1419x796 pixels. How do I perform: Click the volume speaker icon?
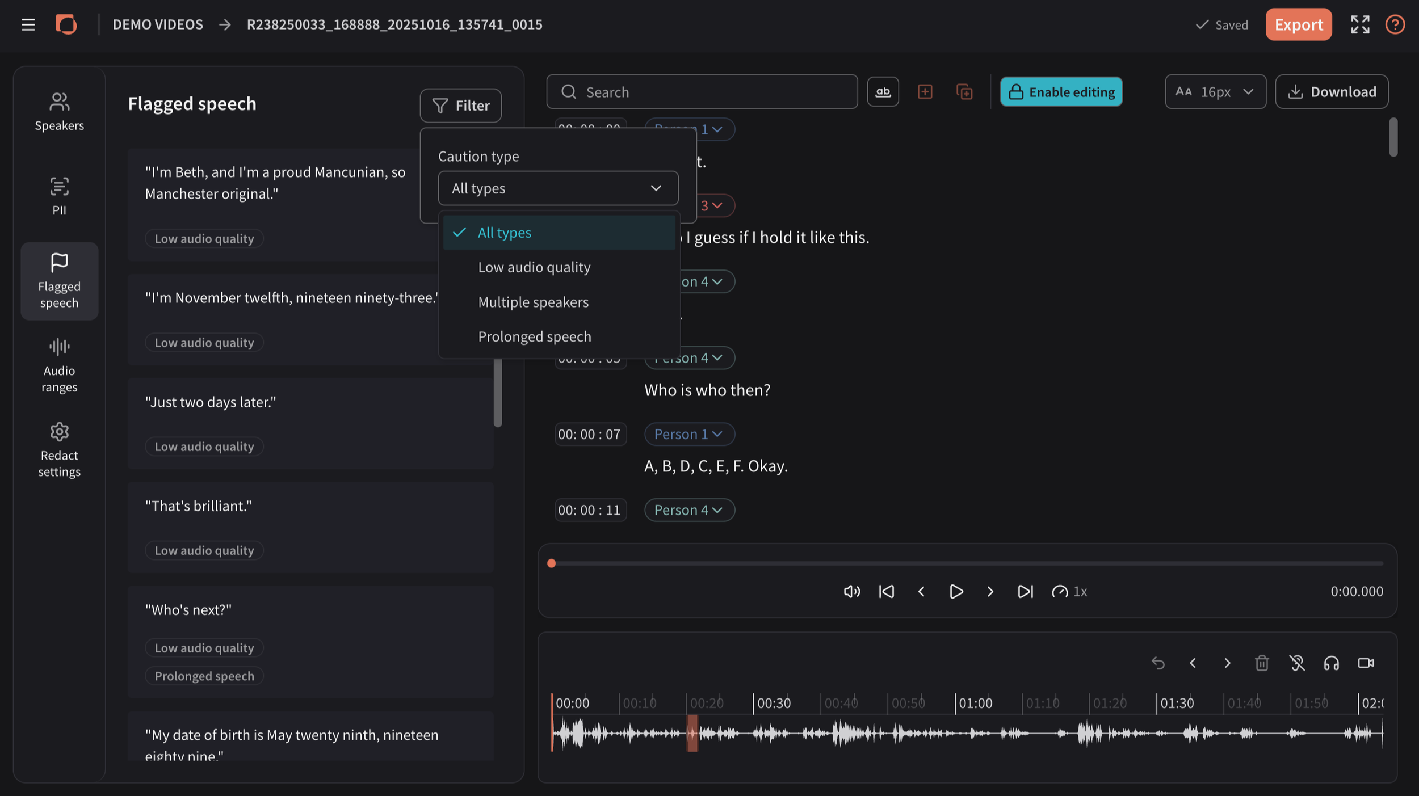pyautogui.click(x=851, y=592)
